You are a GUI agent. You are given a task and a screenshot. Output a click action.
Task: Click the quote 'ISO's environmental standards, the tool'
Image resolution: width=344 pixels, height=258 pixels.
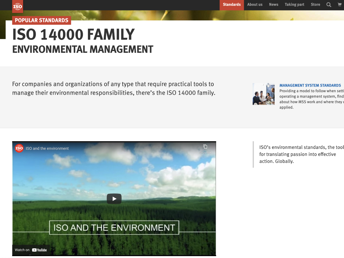click(302, 154)
